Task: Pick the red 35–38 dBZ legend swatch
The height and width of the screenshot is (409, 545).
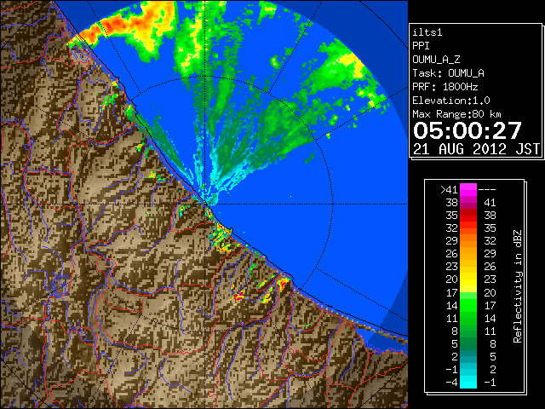Action: (x=468, y=216)
